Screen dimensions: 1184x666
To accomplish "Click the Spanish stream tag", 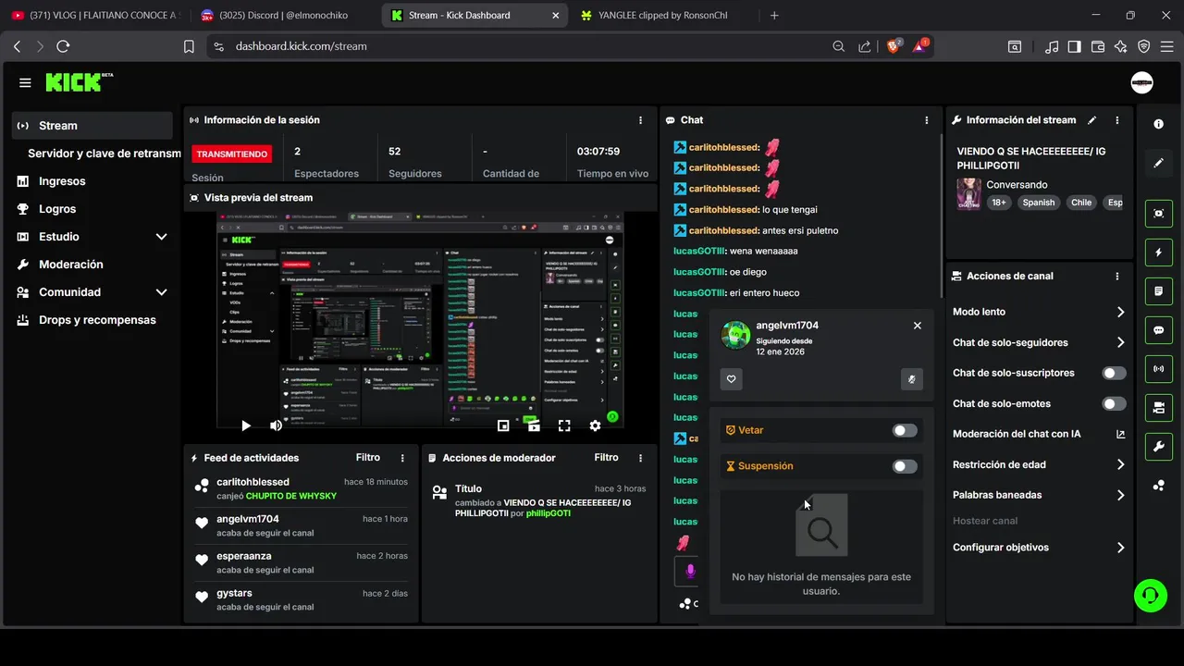I will [x=1039, y=203].
